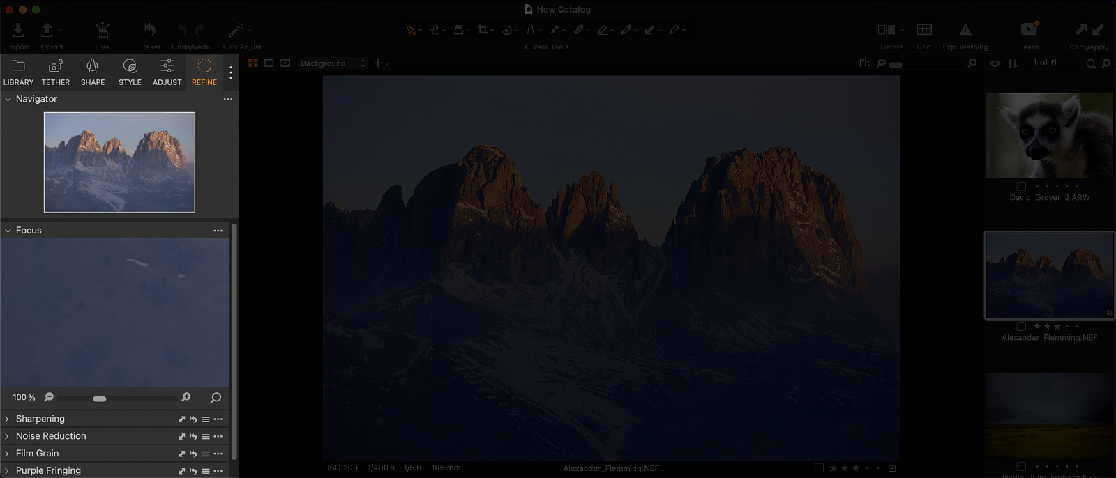Click the Redo arrow

200,29
